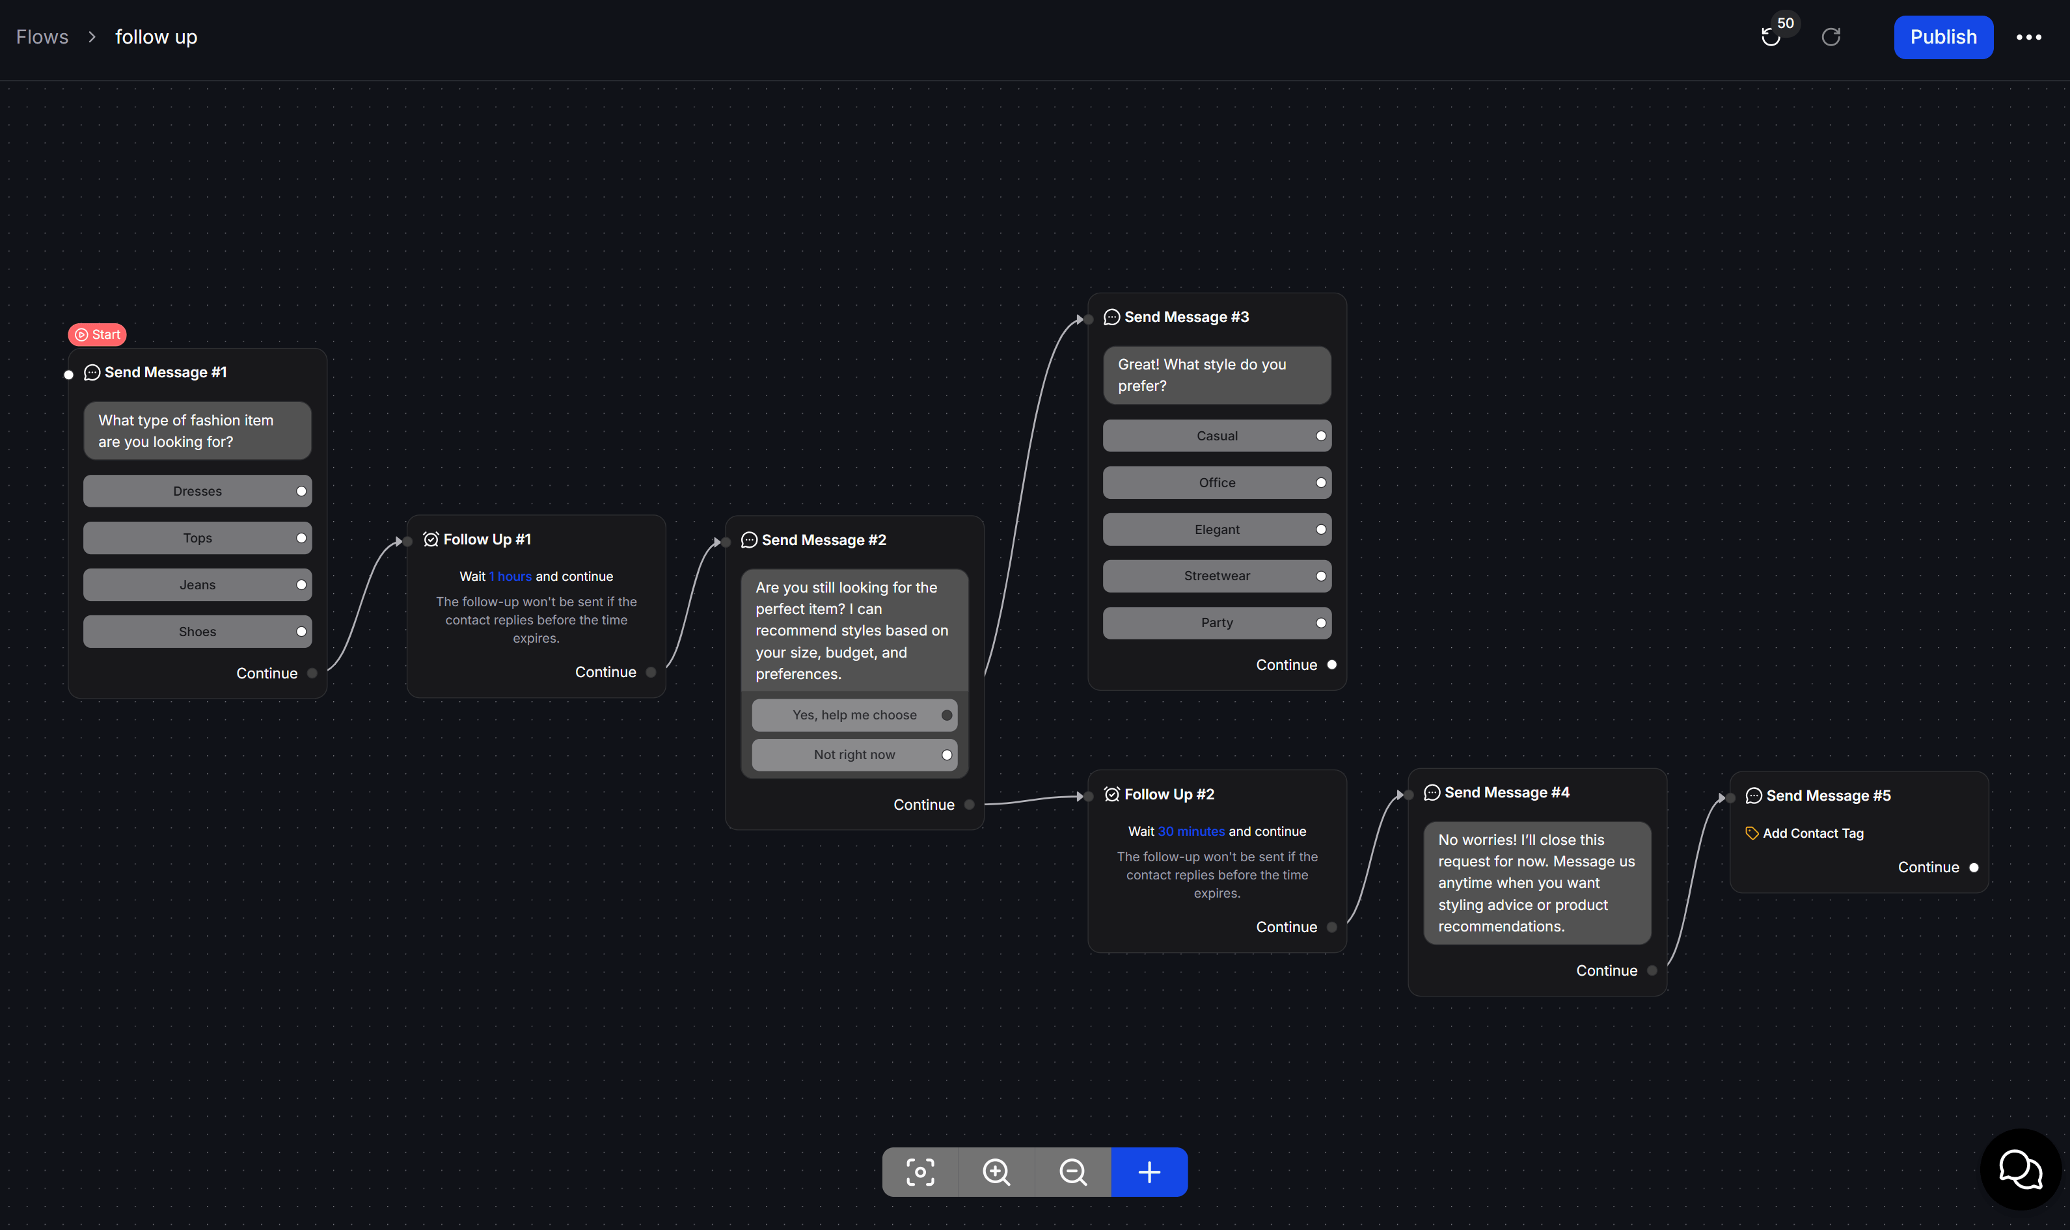The width and height of the screenshot is (2070, 1230).
Task: Select the Office style button
Action: [1217, 483]
